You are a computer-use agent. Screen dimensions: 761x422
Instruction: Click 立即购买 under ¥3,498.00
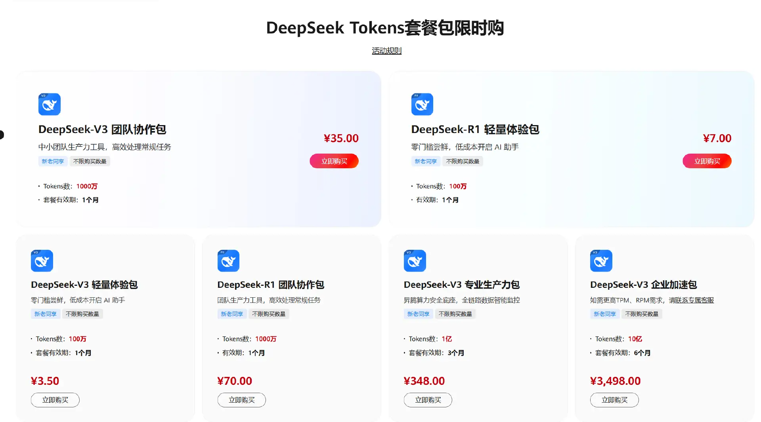614,400
